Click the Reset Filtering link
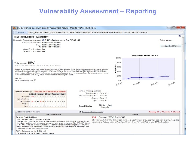196x147 pixels. point(85,106)
